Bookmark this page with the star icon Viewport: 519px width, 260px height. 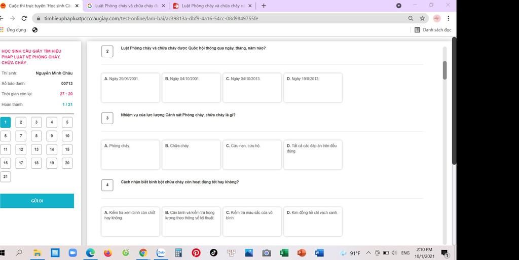[x=422, y=19]
